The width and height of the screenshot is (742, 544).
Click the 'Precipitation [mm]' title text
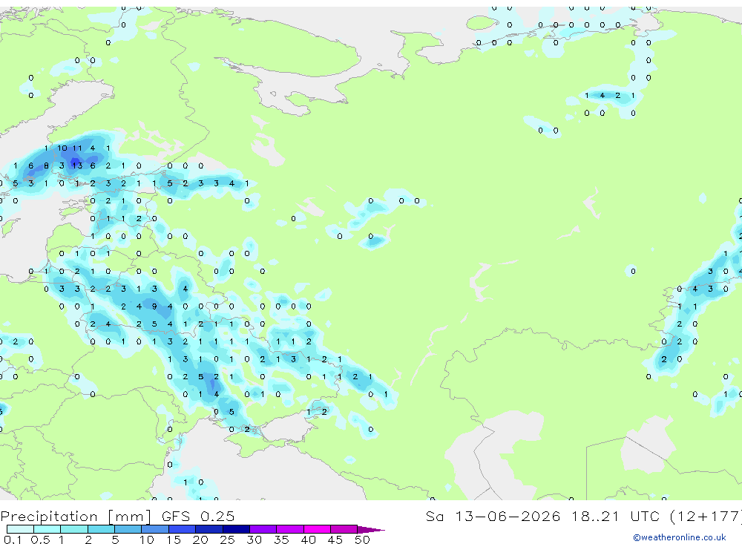(x=76, y=516)
